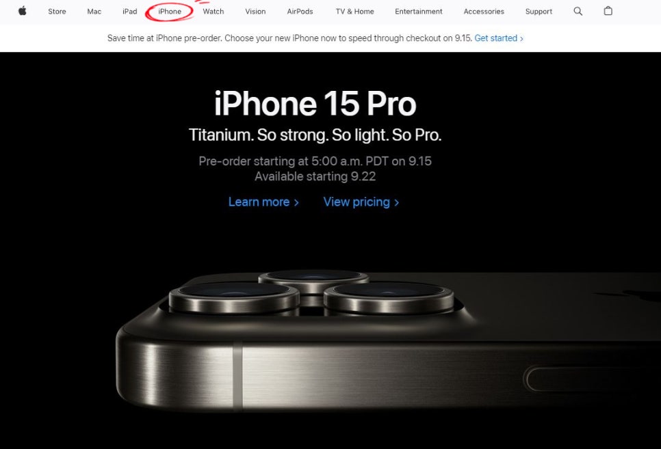Open the Vision navigation item
This screenshot has height=449, width=661.
coord(255,12)
